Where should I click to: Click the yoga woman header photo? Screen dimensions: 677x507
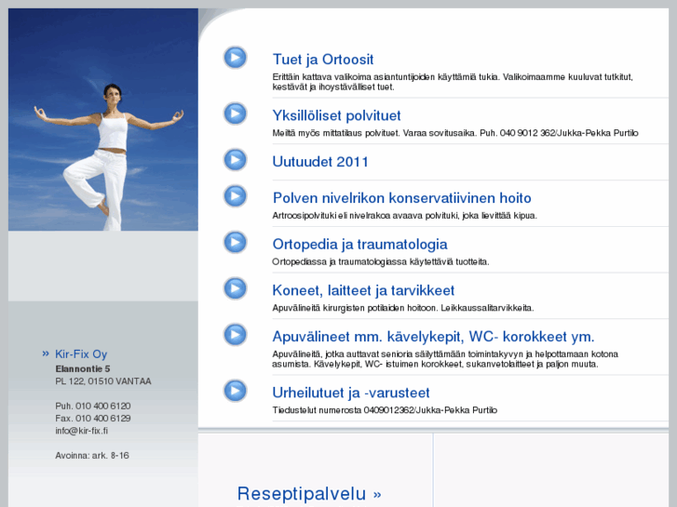coord(103,119)
